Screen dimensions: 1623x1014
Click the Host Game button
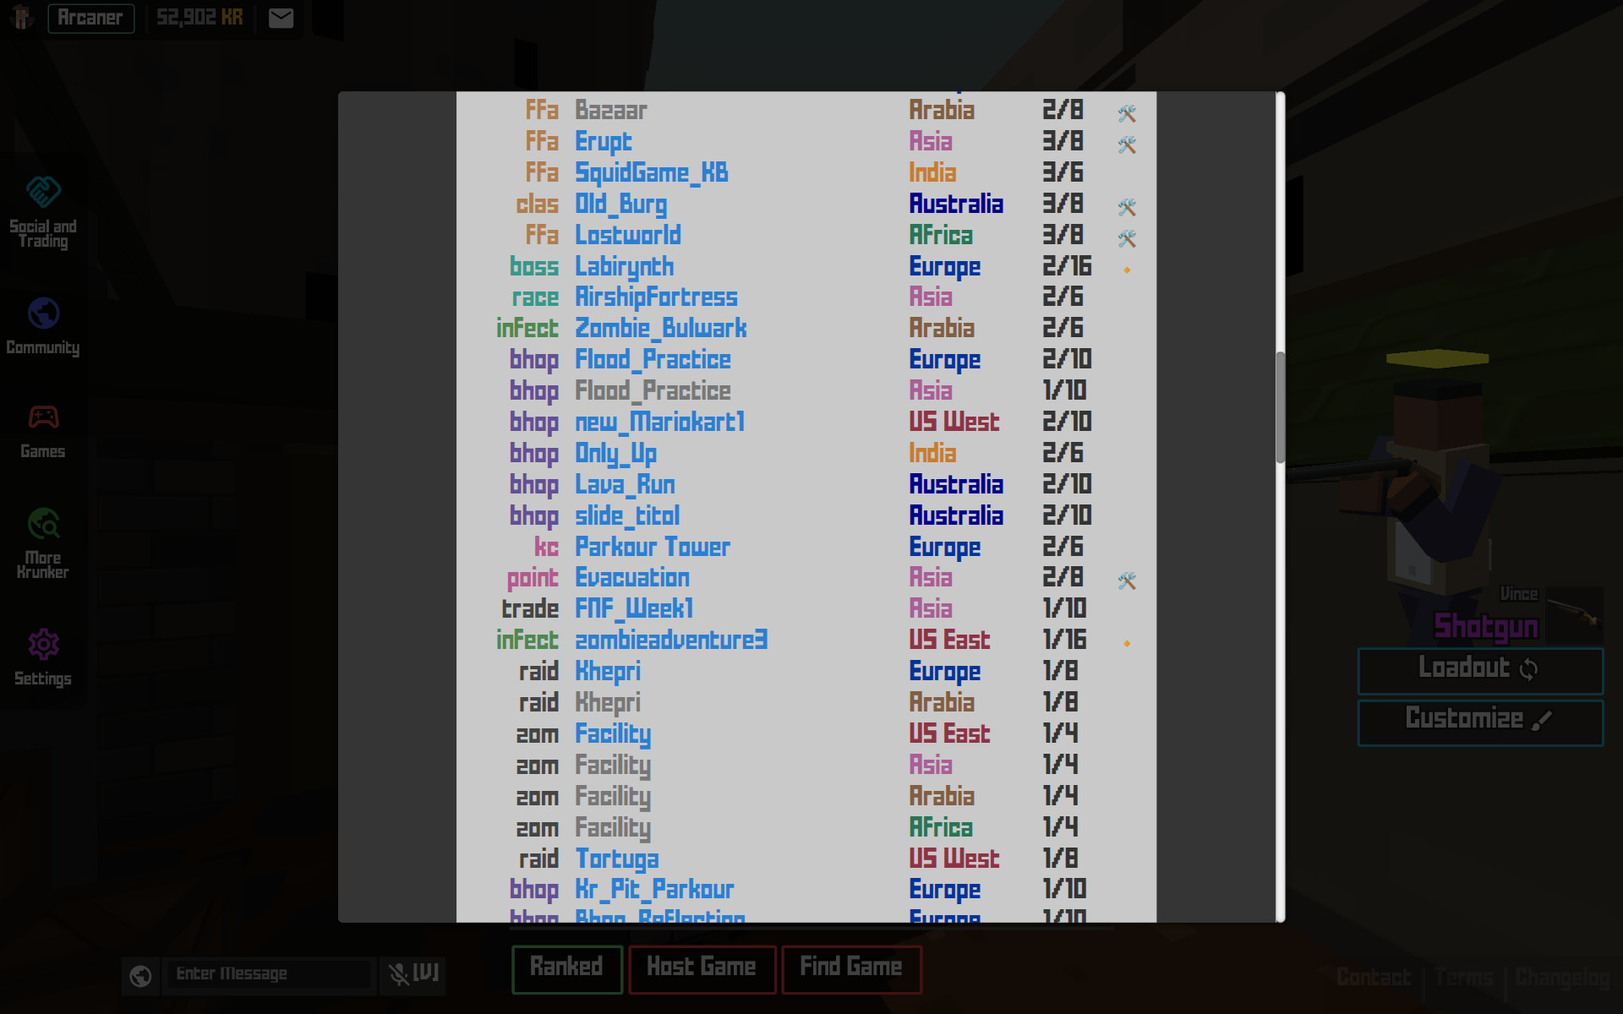pyautogui.click(x=701, y=968)
